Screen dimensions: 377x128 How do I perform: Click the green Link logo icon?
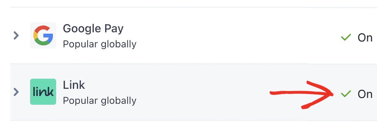click(x=43, y=92)
